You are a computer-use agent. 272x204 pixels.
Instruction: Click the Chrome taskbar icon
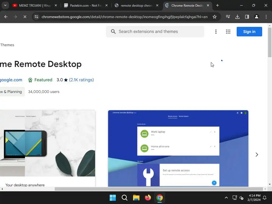[160, 198]
